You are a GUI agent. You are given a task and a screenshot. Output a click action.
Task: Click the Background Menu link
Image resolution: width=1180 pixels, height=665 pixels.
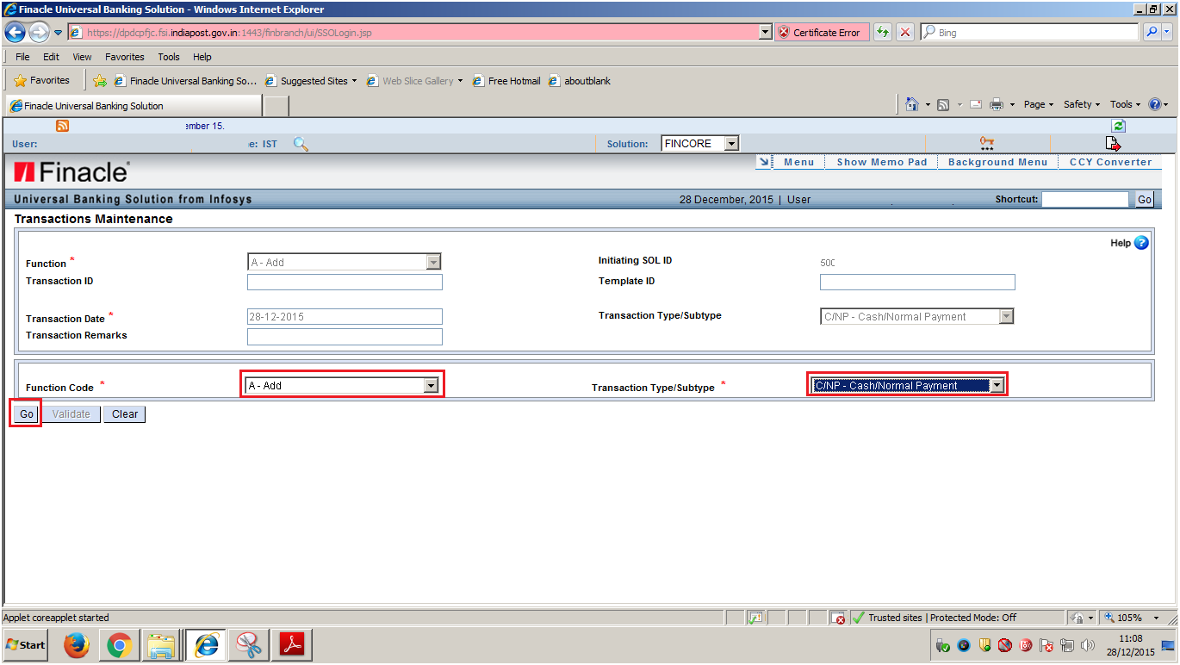[998, 162]
